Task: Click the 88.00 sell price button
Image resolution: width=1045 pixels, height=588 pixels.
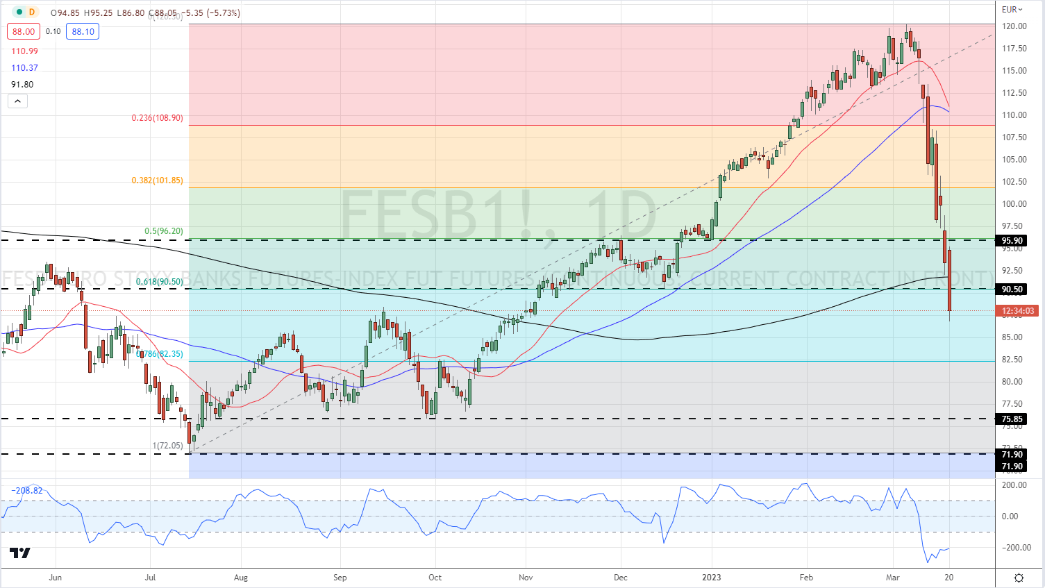Action: pyautogui.click(x=24, y=31)
